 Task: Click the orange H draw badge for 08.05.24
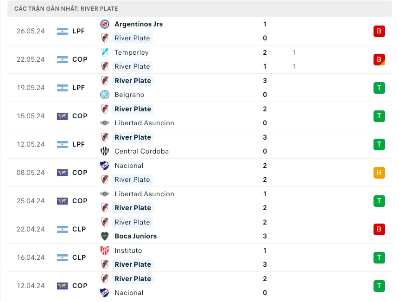click(x=379, y=173)
